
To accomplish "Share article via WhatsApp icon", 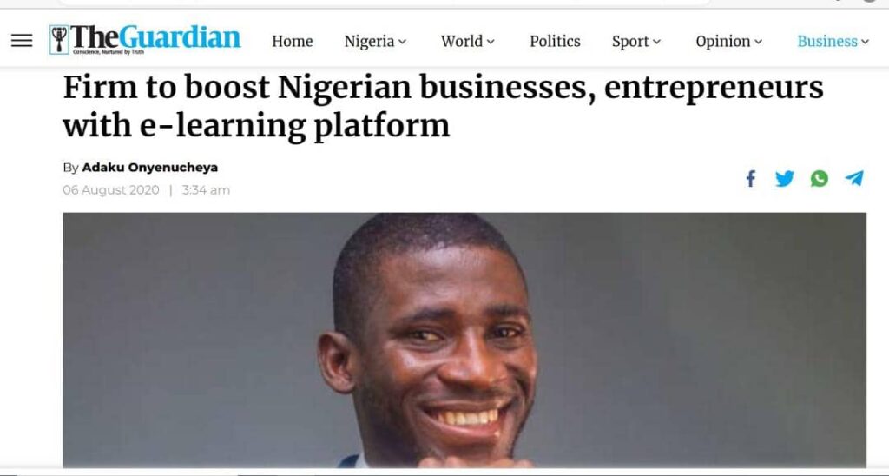I will [820, 179].
